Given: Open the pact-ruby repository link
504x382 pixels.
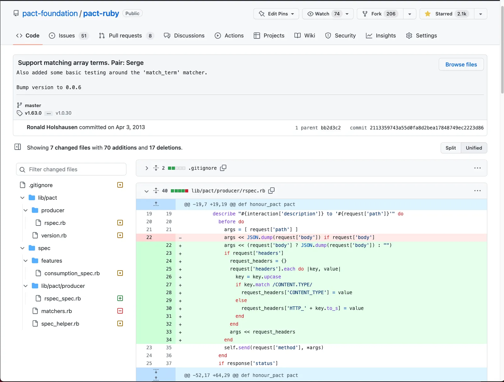Looking at the screenshot, I should point(101,14).
